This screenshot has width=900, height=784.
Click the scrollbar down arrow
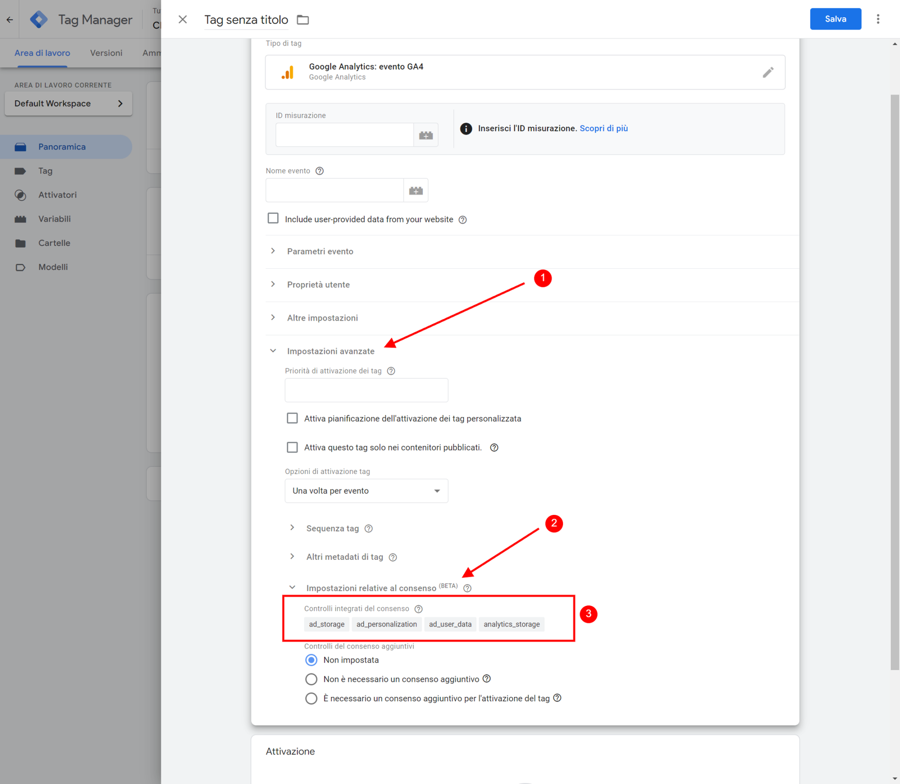click(x=895, y=779)
